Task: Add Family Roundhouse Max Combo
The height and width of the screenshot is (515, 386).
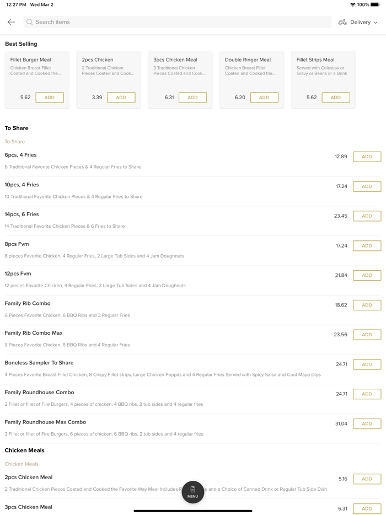Action: (367, 424)
